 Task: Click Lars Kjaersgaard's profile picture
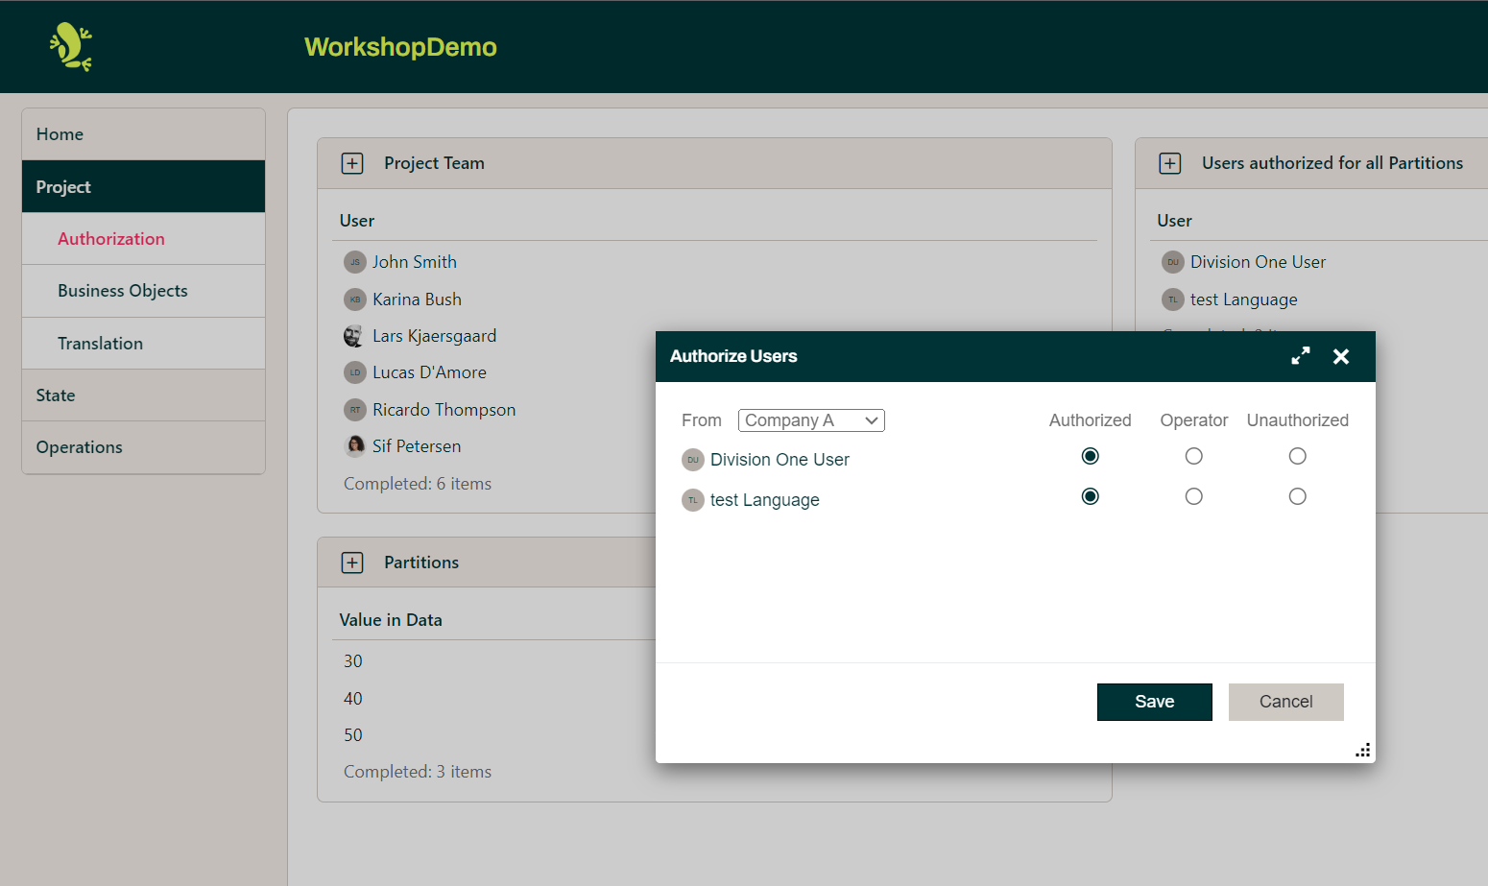[x=353, y=335]
